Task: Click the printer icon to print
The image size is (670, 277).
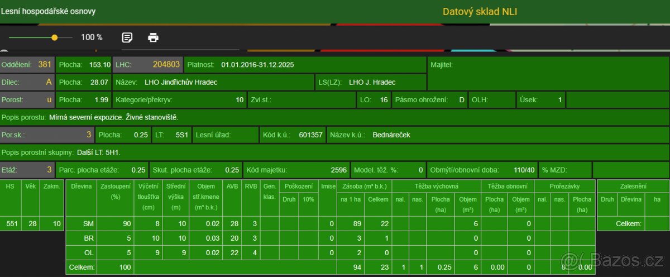Action: tap(153, 37)
